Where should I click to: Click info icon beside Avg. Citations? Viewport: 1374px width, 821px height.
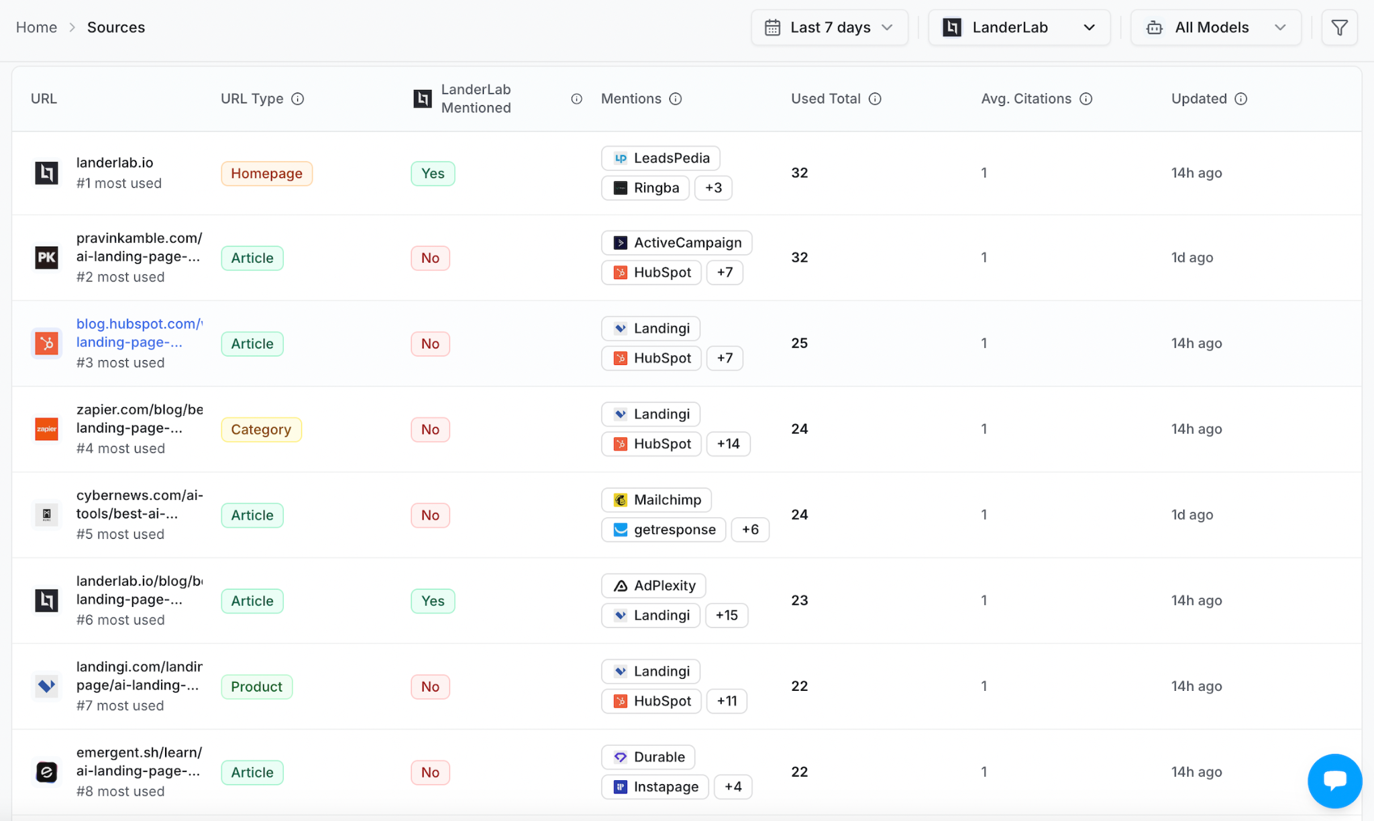(1086, 99)
